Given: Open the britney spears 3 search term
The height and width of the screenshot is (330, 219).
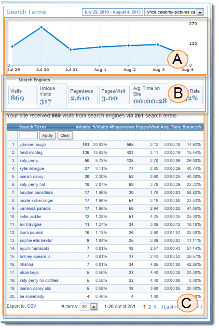Looking at the screenshot, I should tap(35, 257).
